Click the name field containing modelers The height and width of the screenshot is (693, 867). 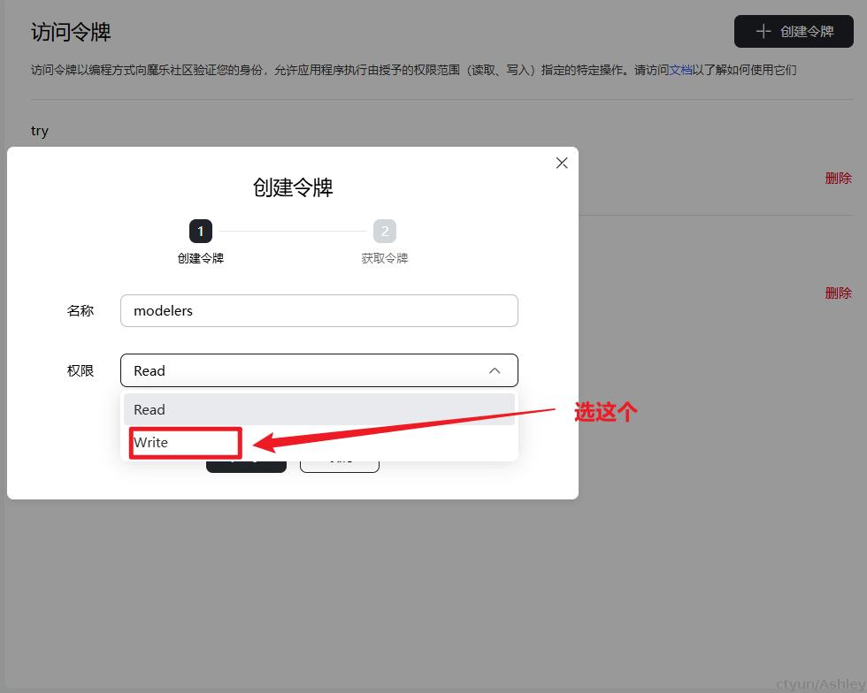click(x=319, y=310)
